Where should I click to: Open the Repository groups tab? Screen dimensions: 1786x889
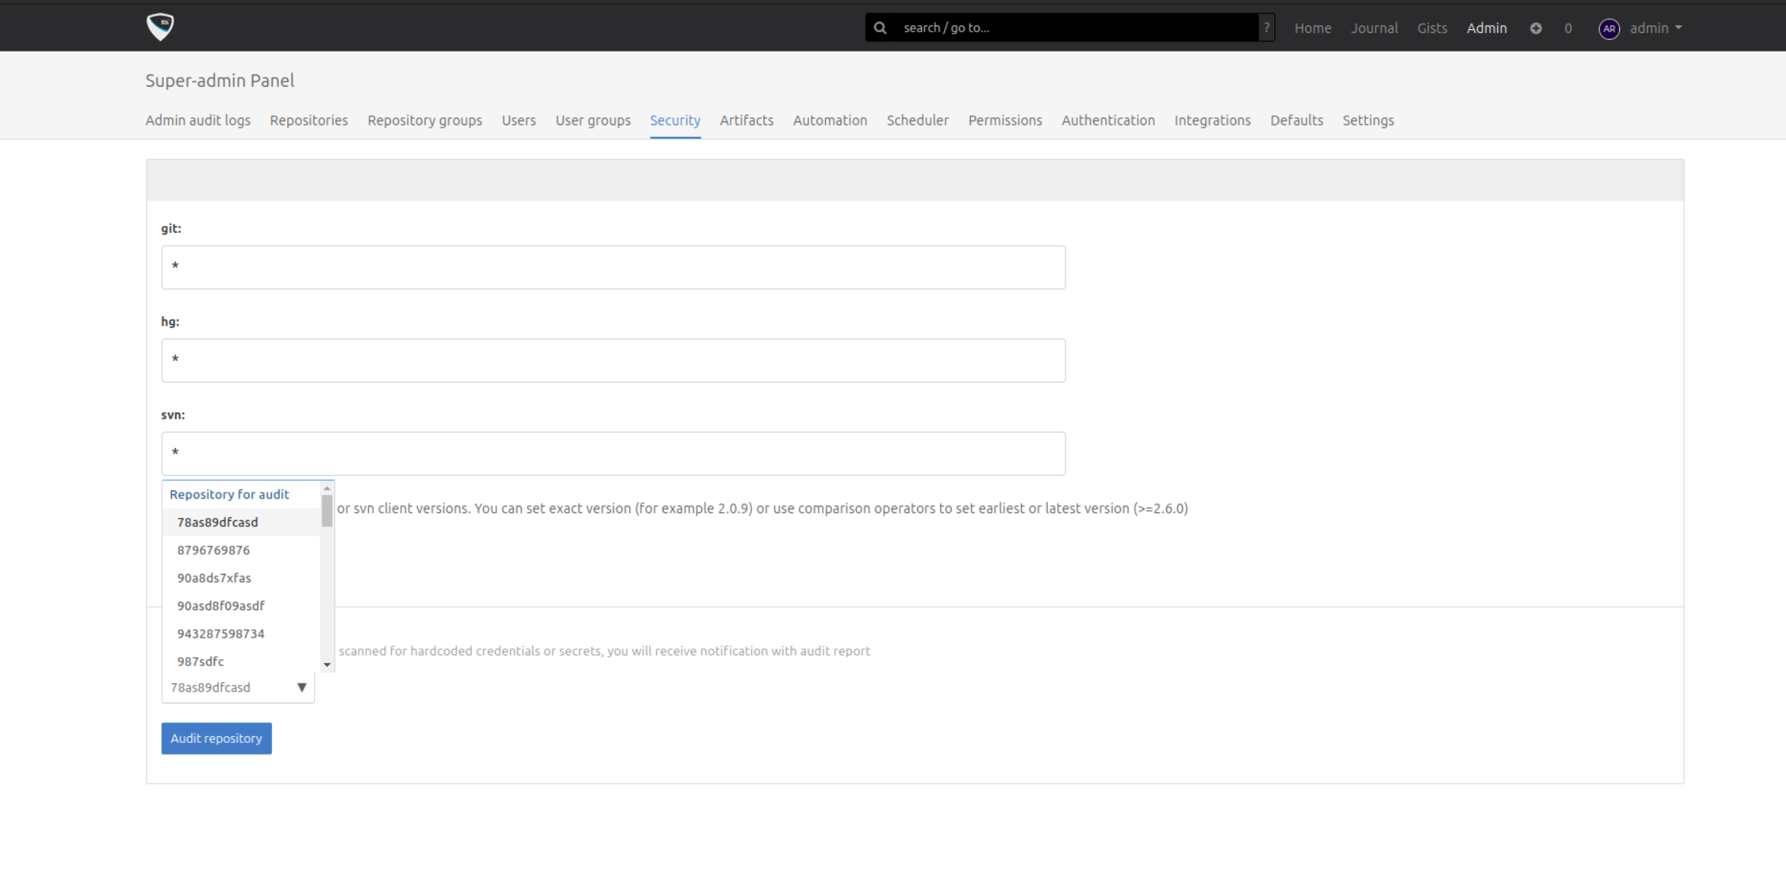[425, 121]
